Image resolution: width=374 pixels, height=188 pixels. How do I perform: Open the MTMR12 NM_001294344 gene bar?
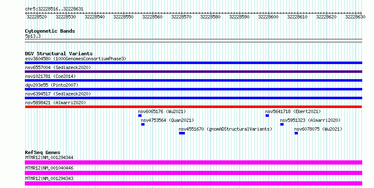click(x=193, y=162)
